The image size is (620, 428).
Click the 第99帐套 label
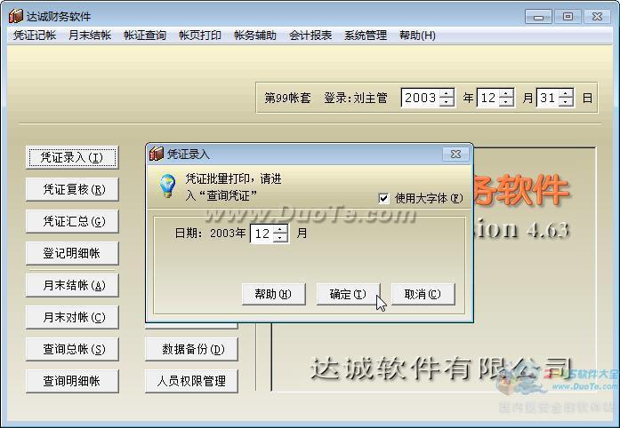coord(288,98)
